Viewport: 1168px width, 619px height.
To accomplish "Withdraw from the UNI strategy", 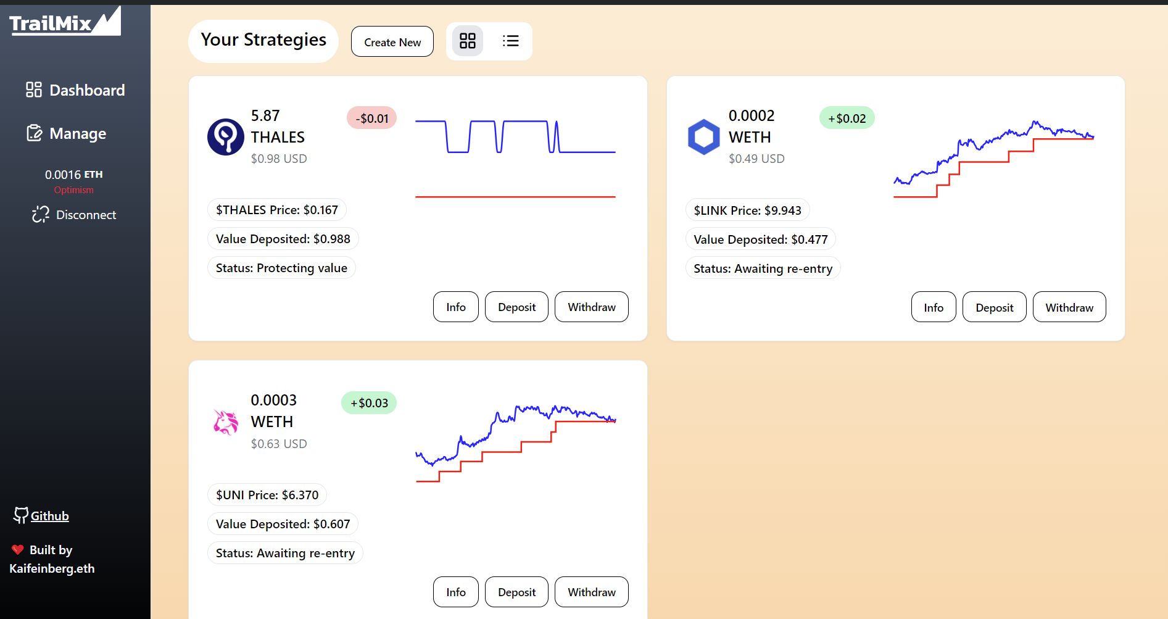I will click(x=592, y=592).
